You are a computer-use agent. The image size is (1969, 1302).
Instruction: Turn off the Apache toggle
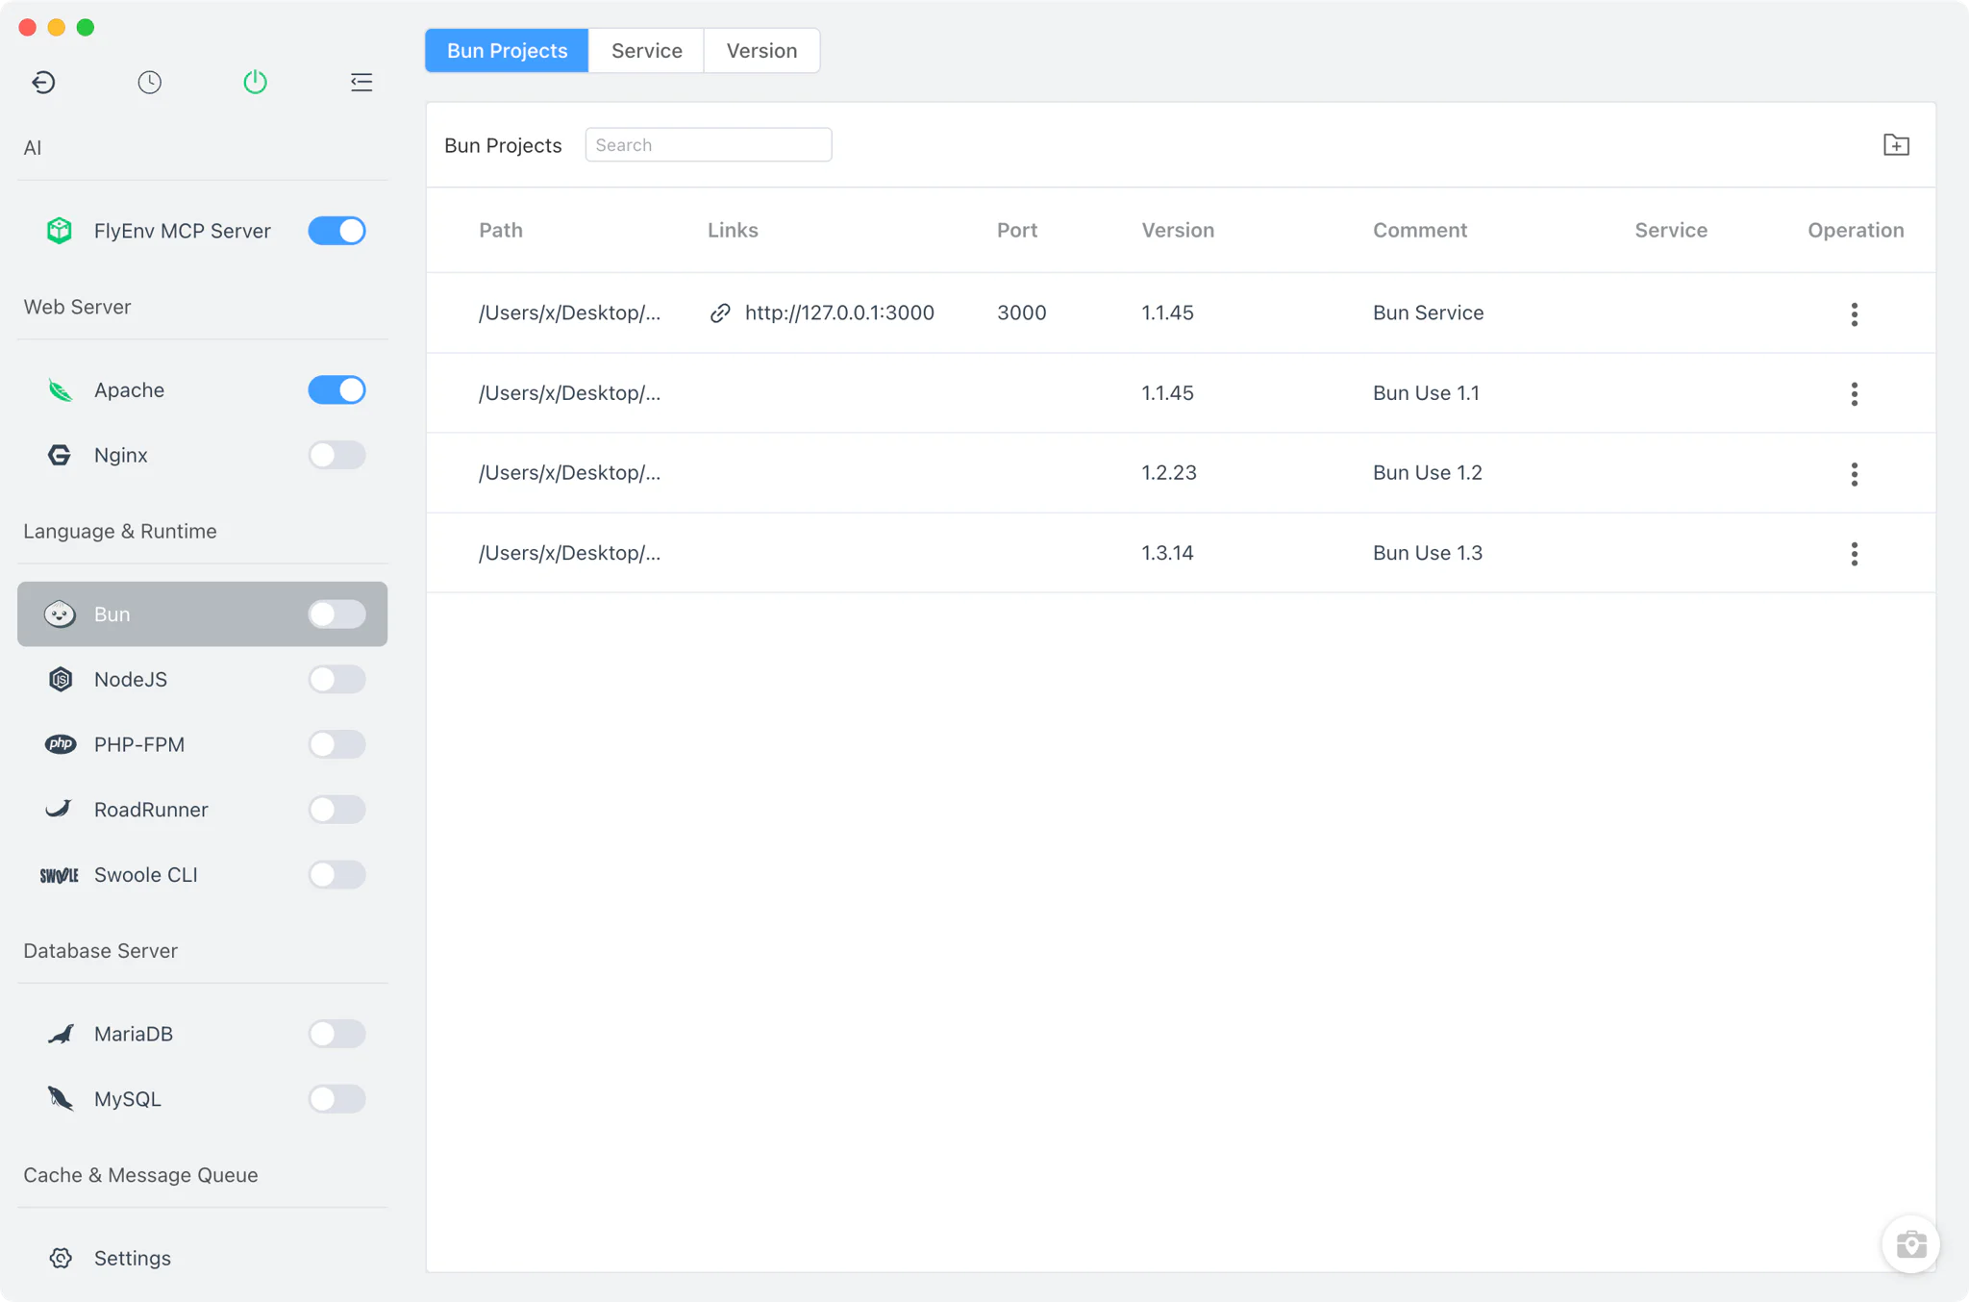tap(336, 390)
